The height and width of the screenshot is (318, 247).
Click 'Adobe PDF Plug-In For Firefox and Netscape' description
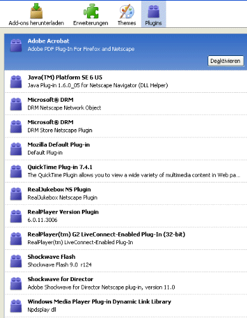81,49
